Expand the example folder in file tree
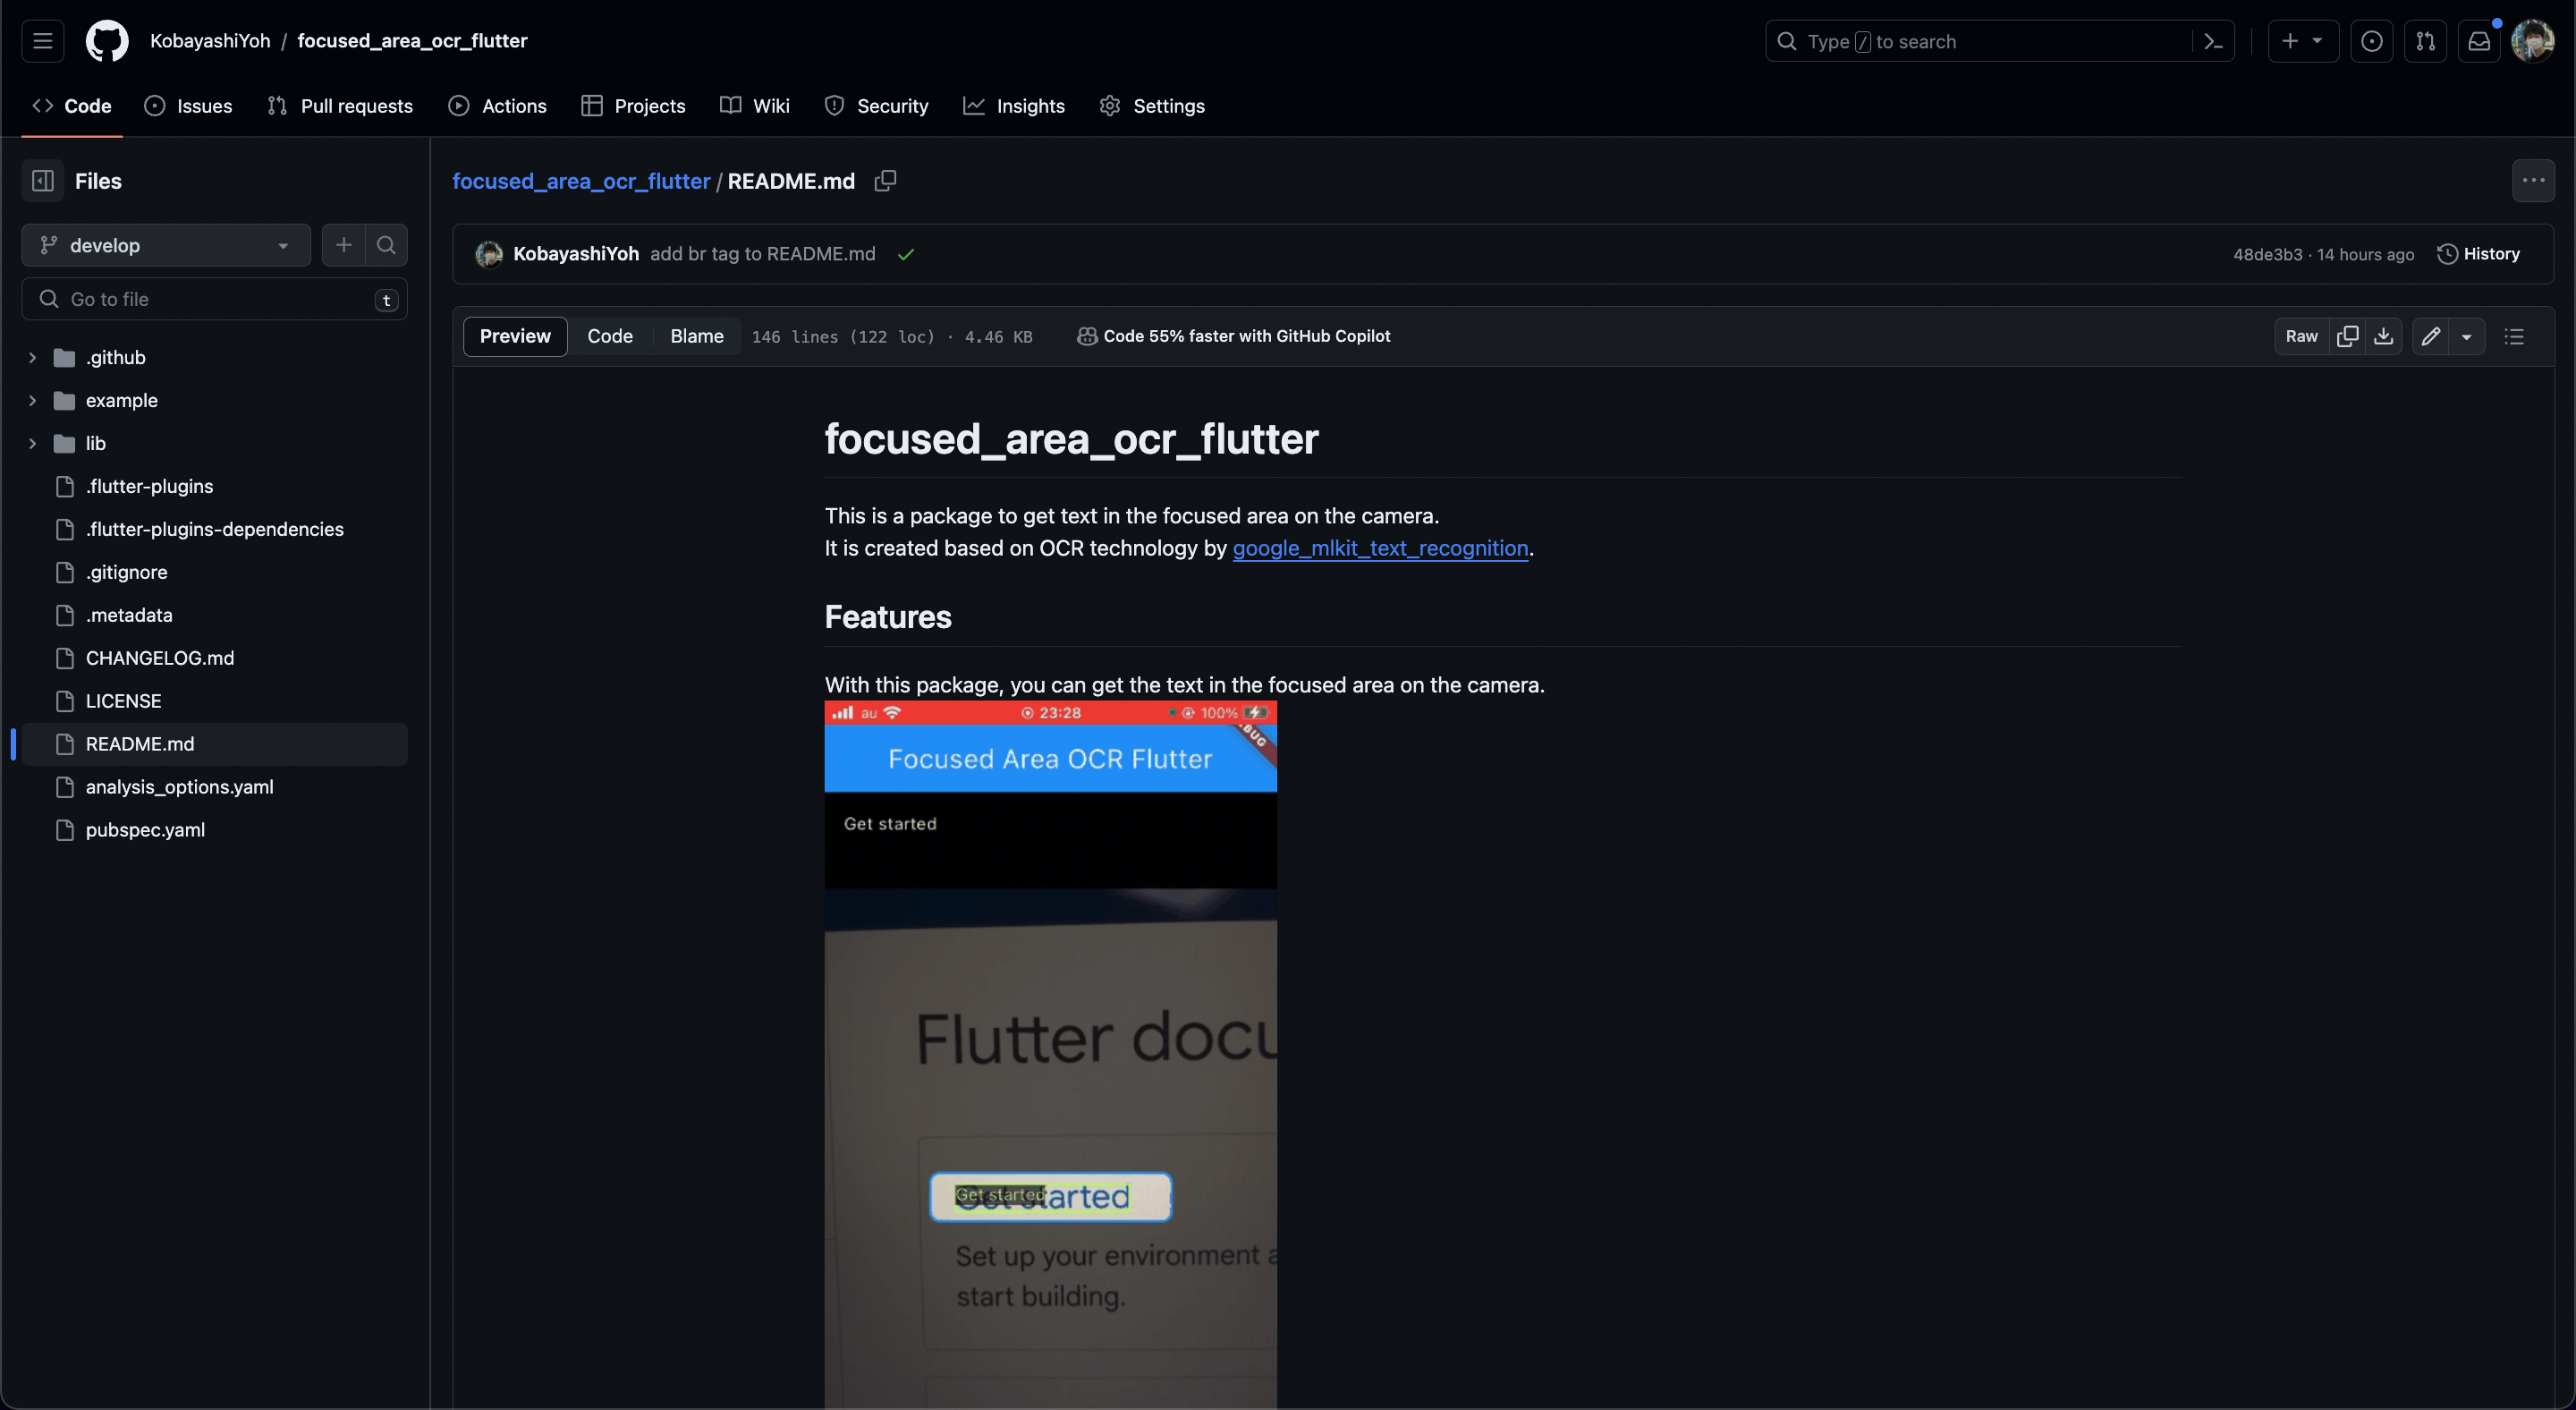2576x1410 pixels. [x=30, y=399]
